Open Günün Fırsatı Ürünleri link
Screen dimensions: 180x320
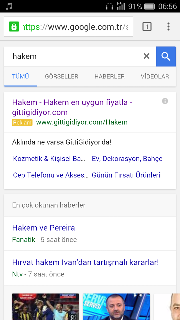pos(126,175)
